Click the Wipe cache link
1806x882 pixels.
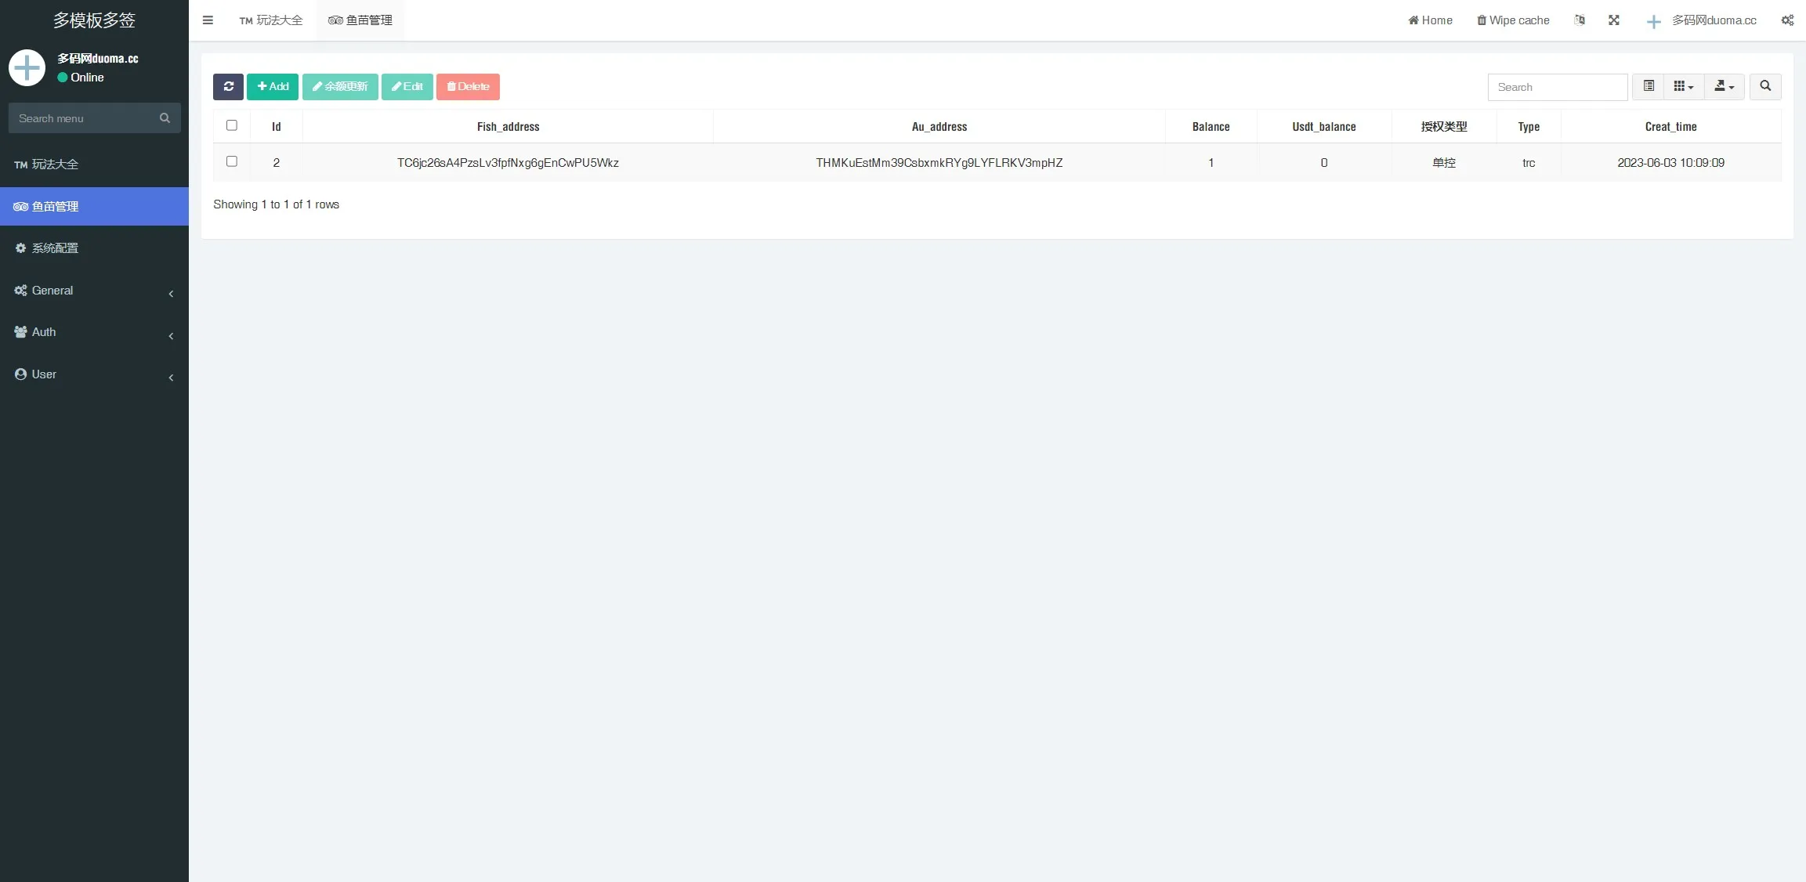point(1513,20)
